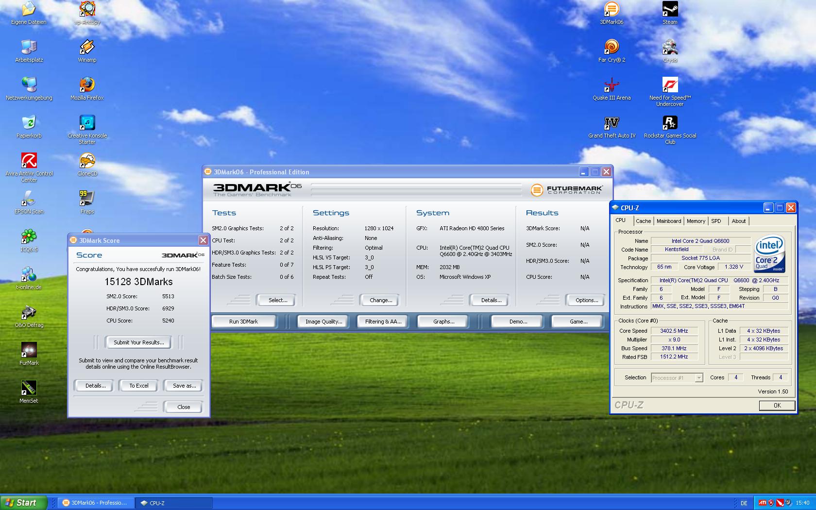Open the Eigene Dateien desktop folder
The width and height of the screenshot is (816, 510).
coord(29,13)
